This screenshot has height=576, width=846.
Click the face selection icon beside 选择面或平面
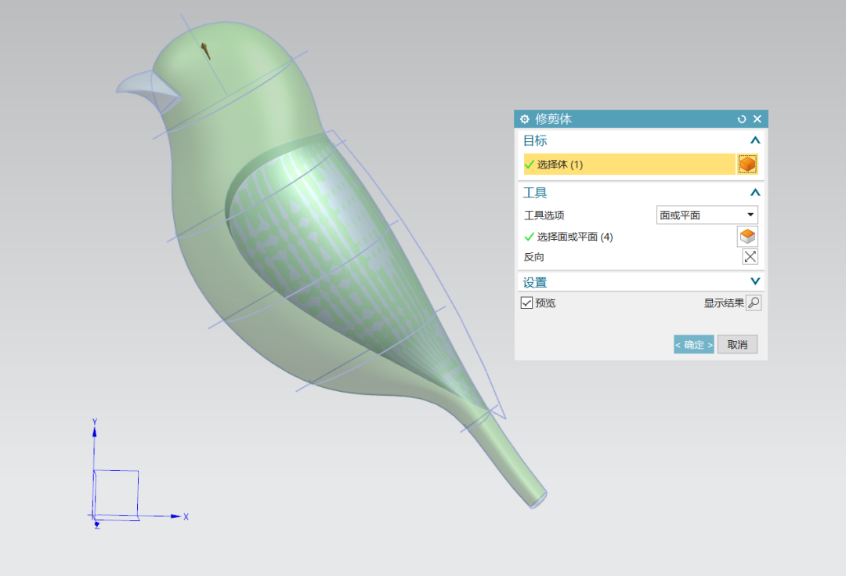(747, 237)
